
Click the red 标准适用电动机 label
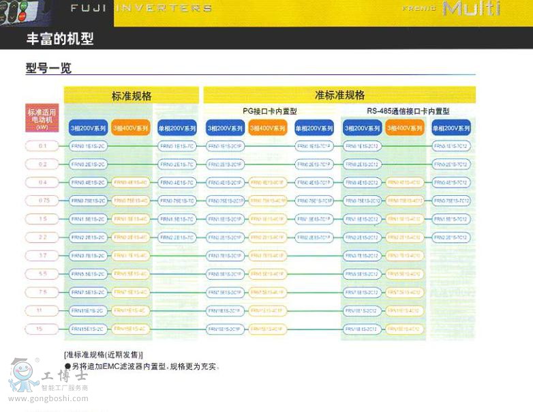point(42,117)
